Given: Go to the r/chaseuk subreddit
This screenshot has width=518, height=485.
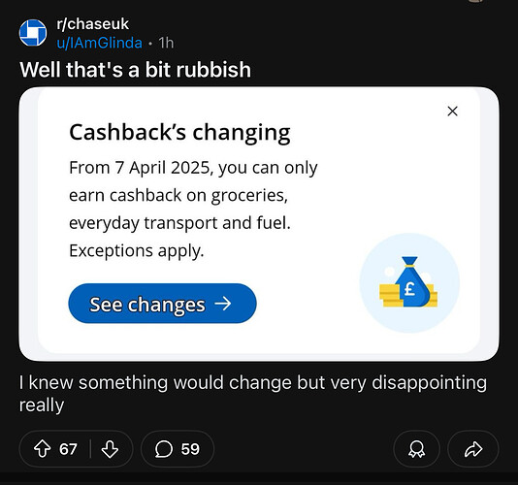Looking at the screenshot, I should (92, 24).
